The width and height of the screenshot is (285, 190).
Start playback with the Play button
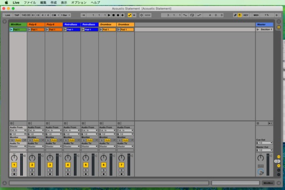tap(109, 15)
